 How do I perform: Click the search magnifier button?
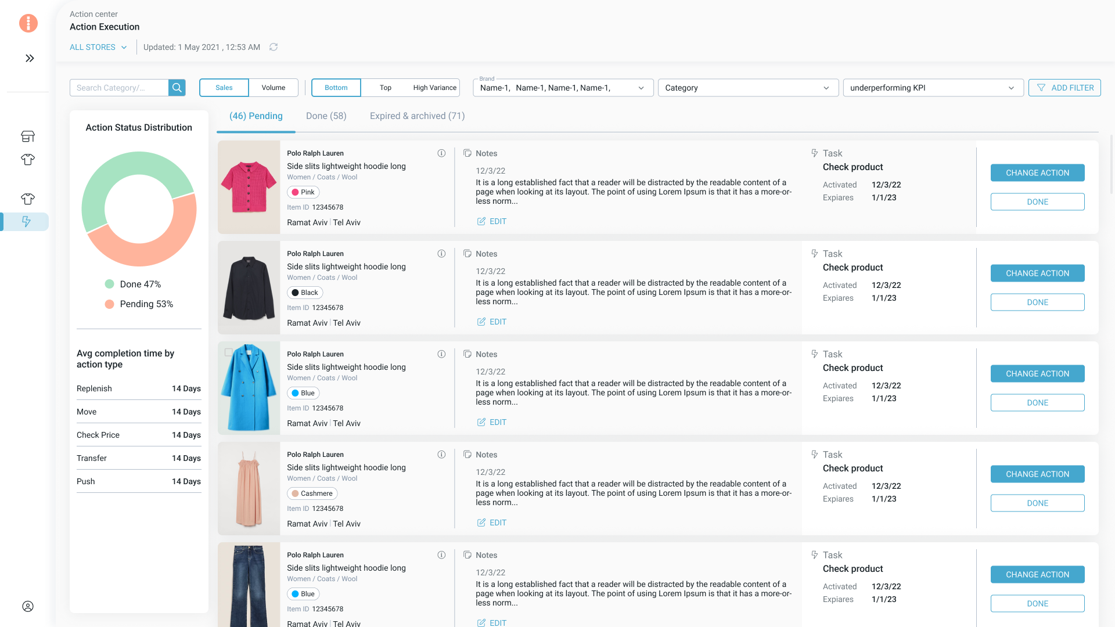coord(177,88)
